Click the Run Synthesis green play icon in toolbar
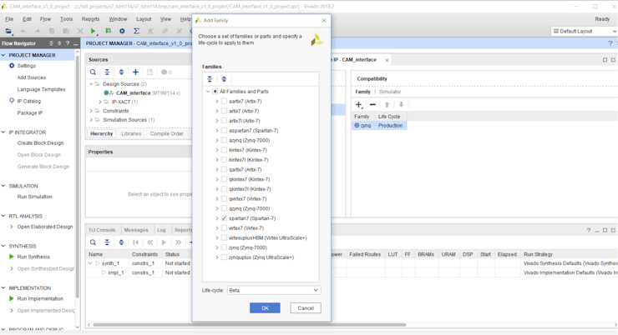This screenshot has width=618, height=335. tap(93, 31)
